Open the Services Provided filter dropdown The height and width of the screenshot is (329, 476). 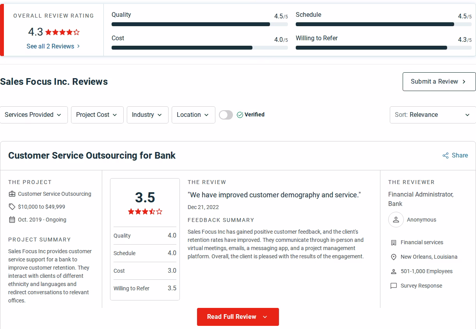coord(34,115)
